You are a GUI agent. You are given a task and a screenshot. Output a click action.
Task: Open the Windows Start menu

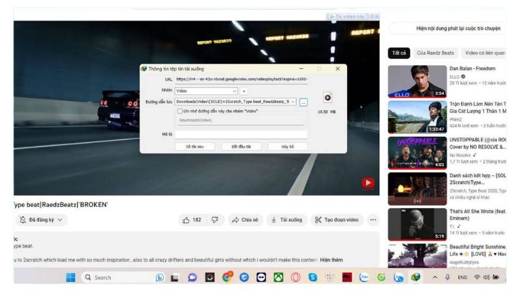pos(71,278)
